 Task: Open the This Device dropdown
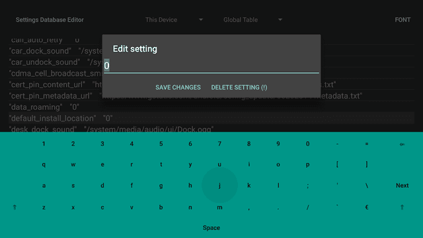click(174, 20)
